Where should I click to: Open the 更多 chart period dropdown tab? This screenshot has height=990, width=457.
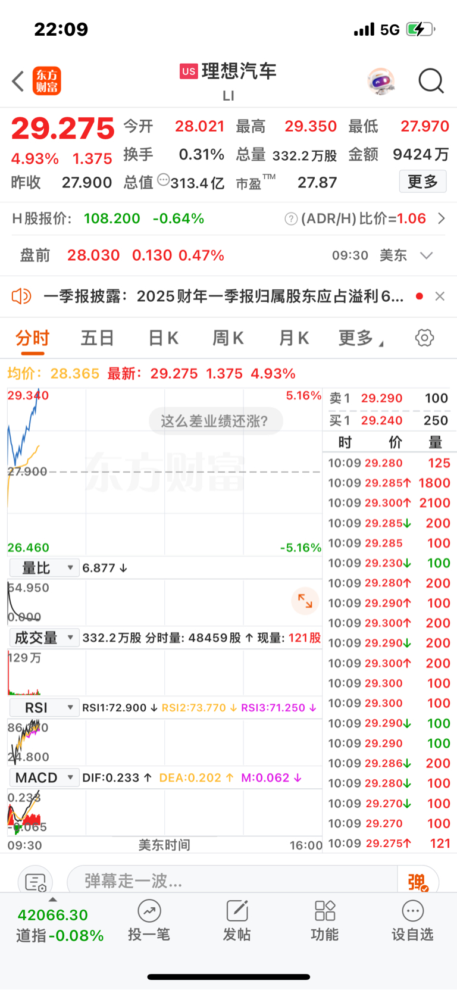tap(361, 338)
